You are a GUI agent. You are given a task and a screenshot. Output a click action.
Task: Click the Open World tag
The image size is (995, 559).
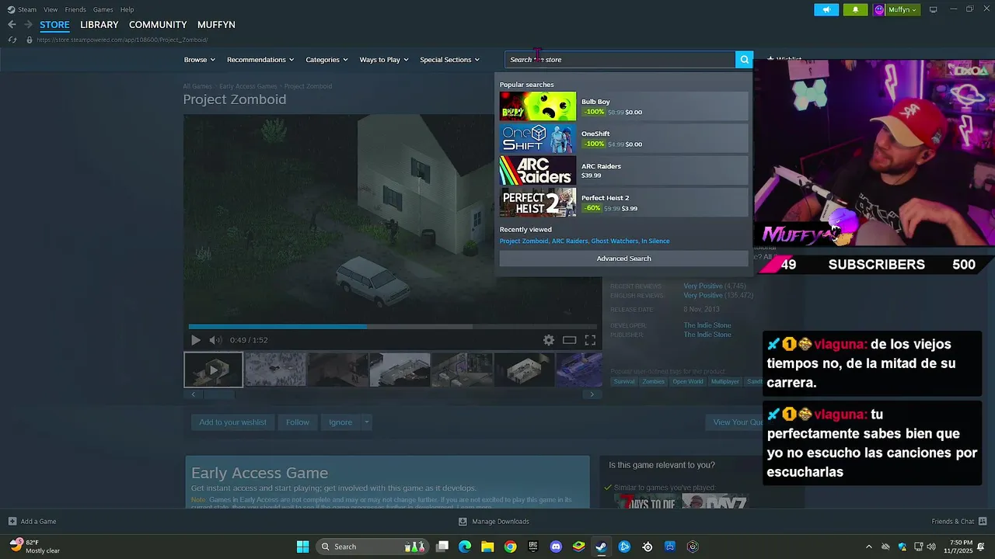pyautogui.click(x=688, y=382)
